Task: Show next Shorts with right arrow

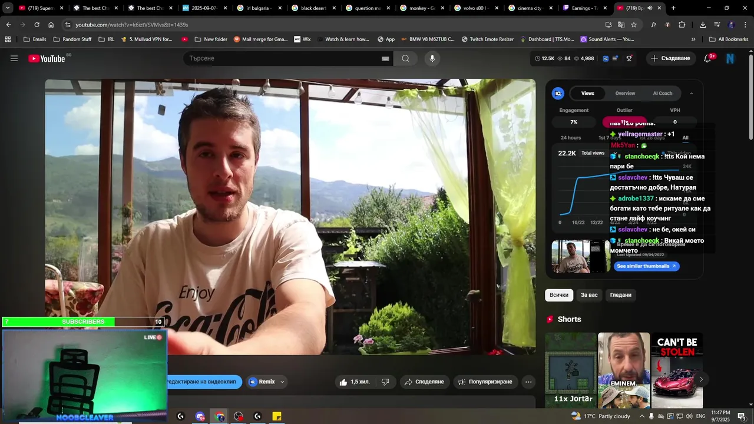Action: 700,379
